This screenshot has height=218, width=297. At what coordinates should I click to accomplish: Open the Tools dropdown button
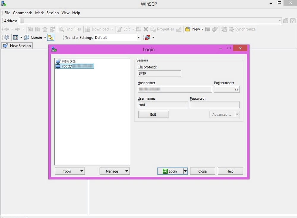pos(70,171)
